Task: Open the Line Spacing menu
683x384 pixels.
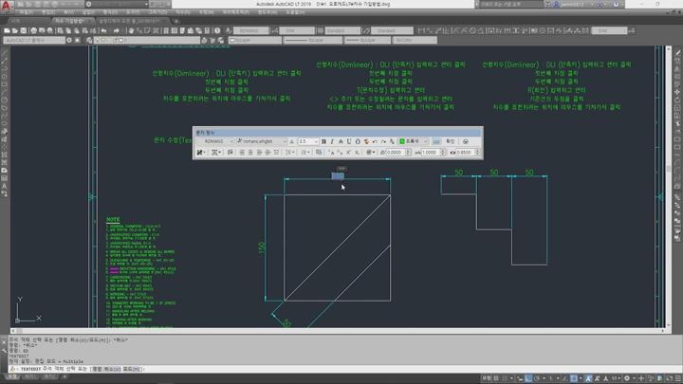Action: coord(289,153)
